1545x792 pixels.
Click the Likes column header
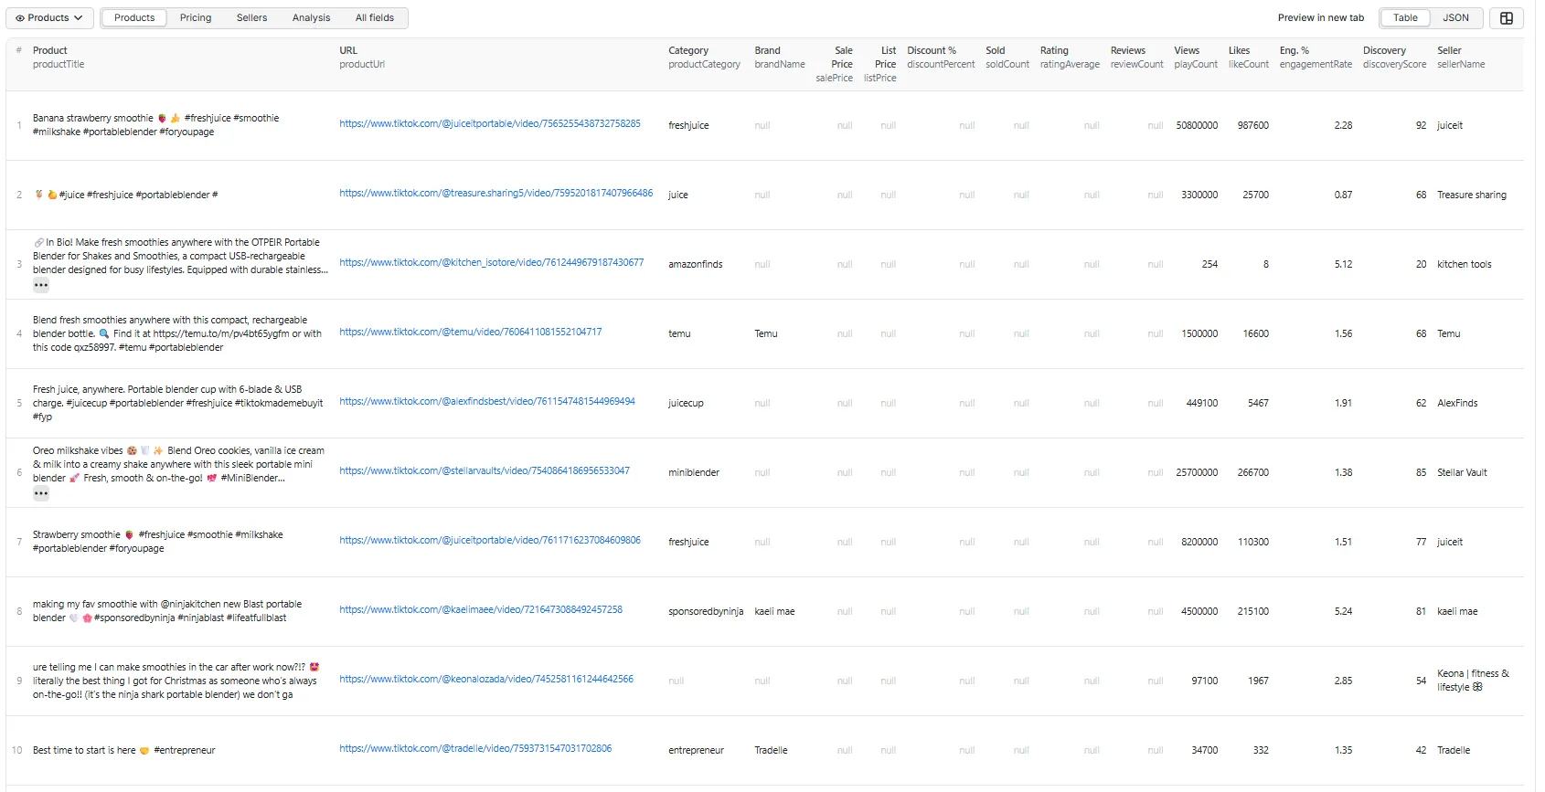click(1239, 50)
